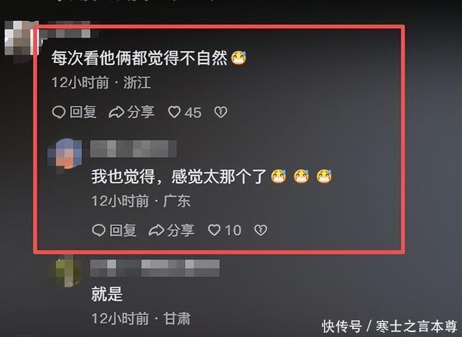Open the top commenter's pixelated avatar
Viewport: 462px width, 337px height.
[x=20, y=38]
